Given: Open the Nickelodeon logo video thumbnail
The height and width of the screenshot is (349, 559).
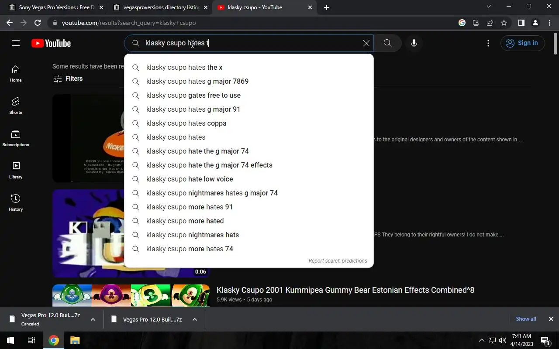Looking at the screenshot, I should [88, 138].
